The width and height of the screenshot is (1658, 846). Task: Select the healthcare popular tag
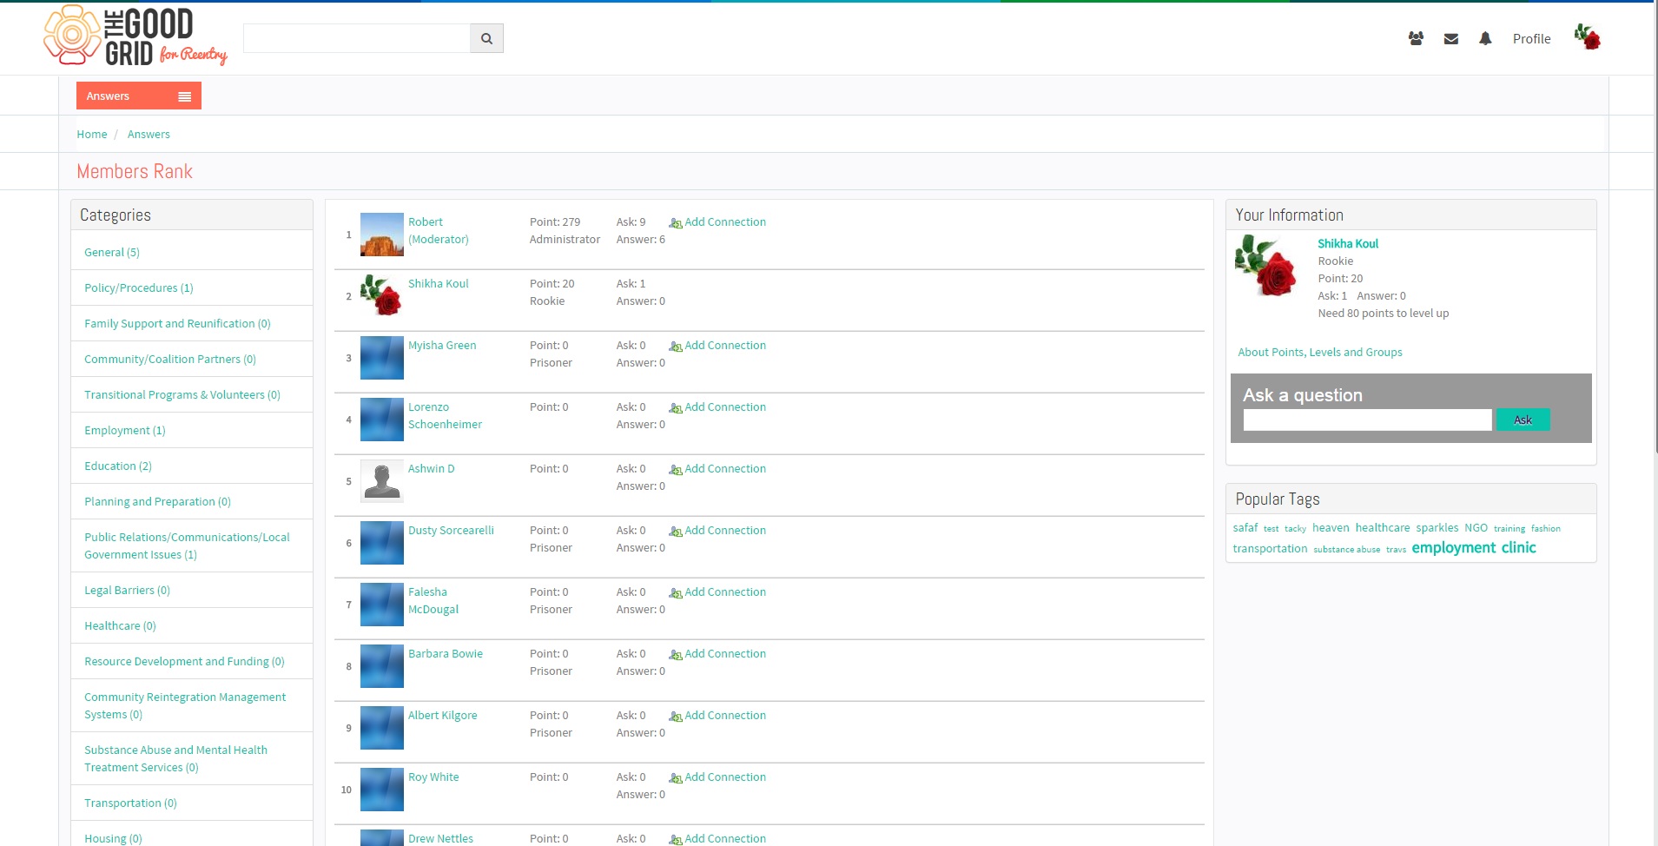click(x=1383, y=528)
